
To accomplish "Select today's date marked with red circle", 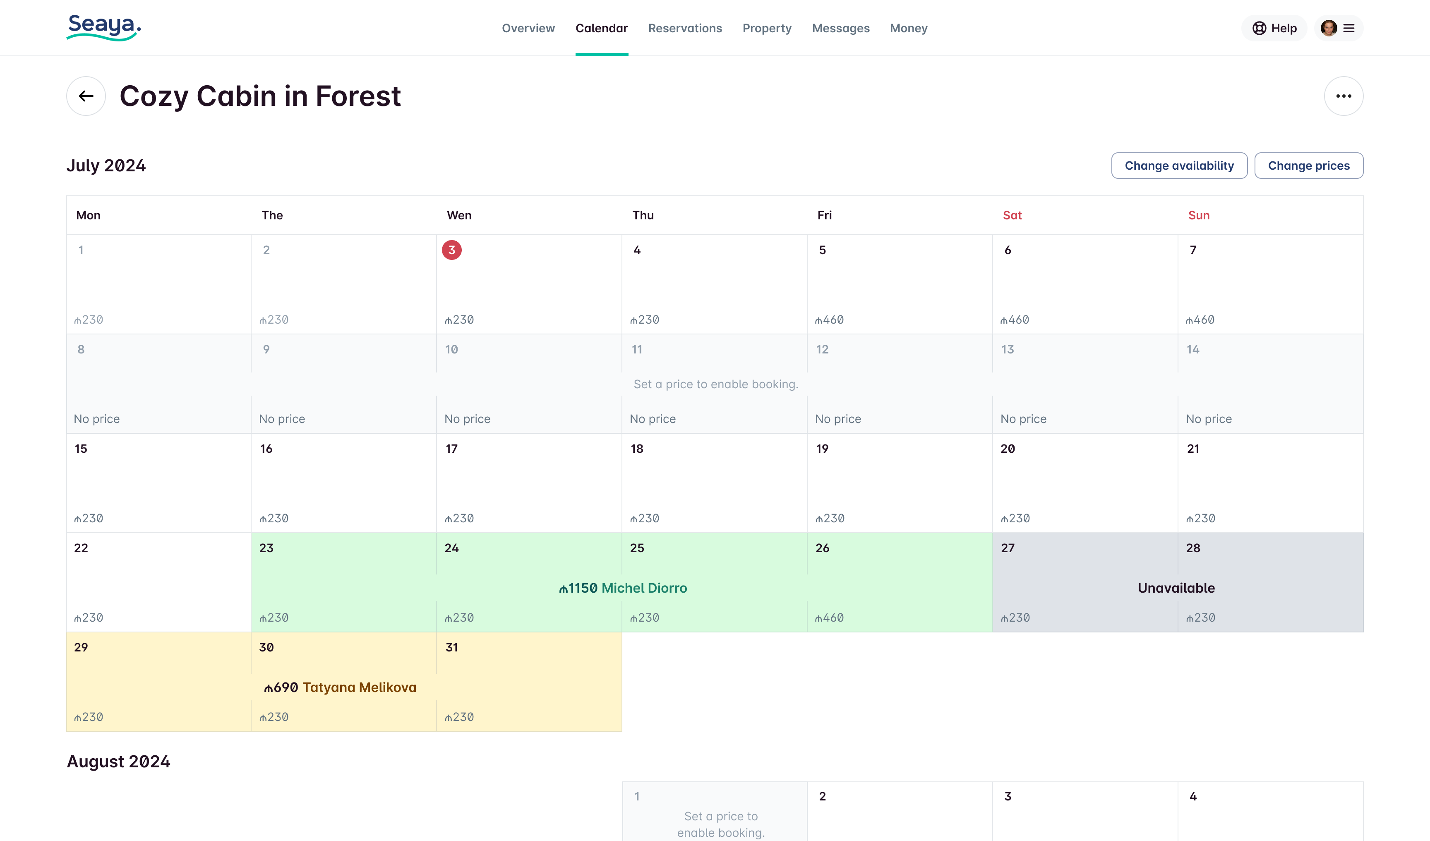I will coord(452,250).
